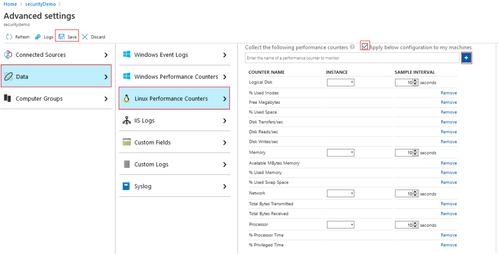Viewport: 499px width, 254px height.
Task: Click Processor instance field
Action: coord(341,225)
